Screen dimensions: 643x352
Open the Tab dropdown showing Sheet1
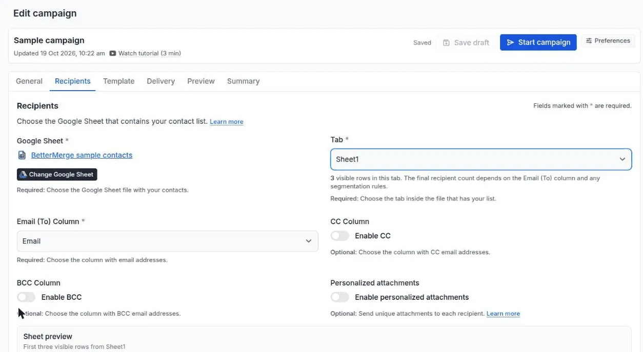tap(481, 159)
